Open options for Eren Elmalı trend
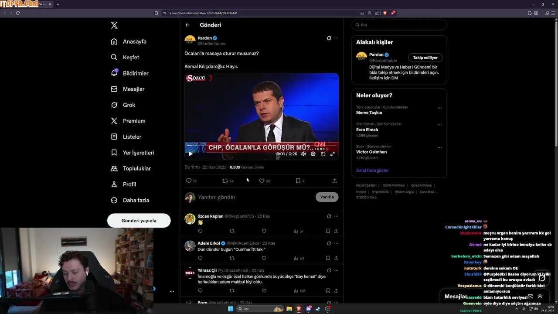 (x=439, y=125)
